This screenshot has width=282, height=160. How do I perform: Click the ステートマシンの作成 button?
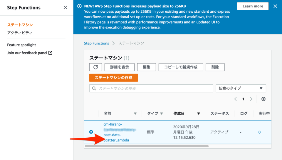point(113,78)
